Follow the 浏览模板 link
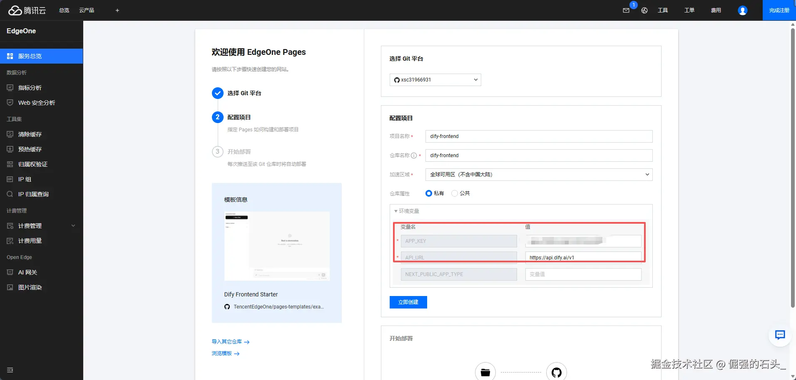The height and width of the screenshot is (380, 796). 226,353
